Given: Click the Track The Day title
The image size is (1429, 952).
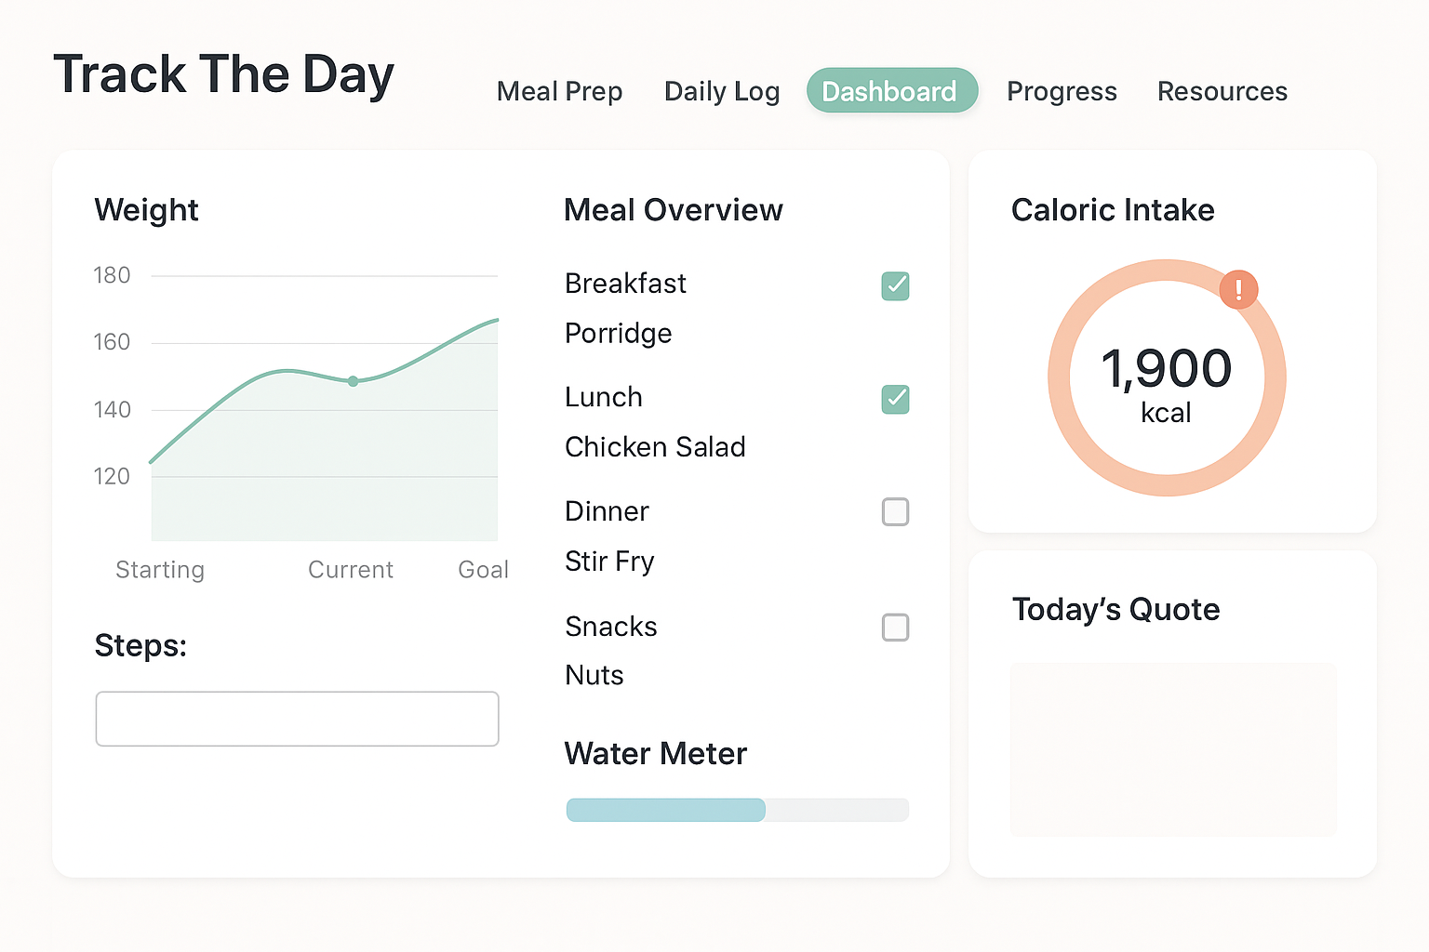Looking at the screenshot, I should click(223, 74).
